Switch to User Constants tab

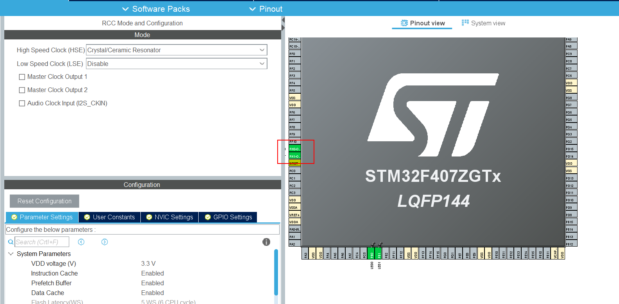click(x=109, y=217)
